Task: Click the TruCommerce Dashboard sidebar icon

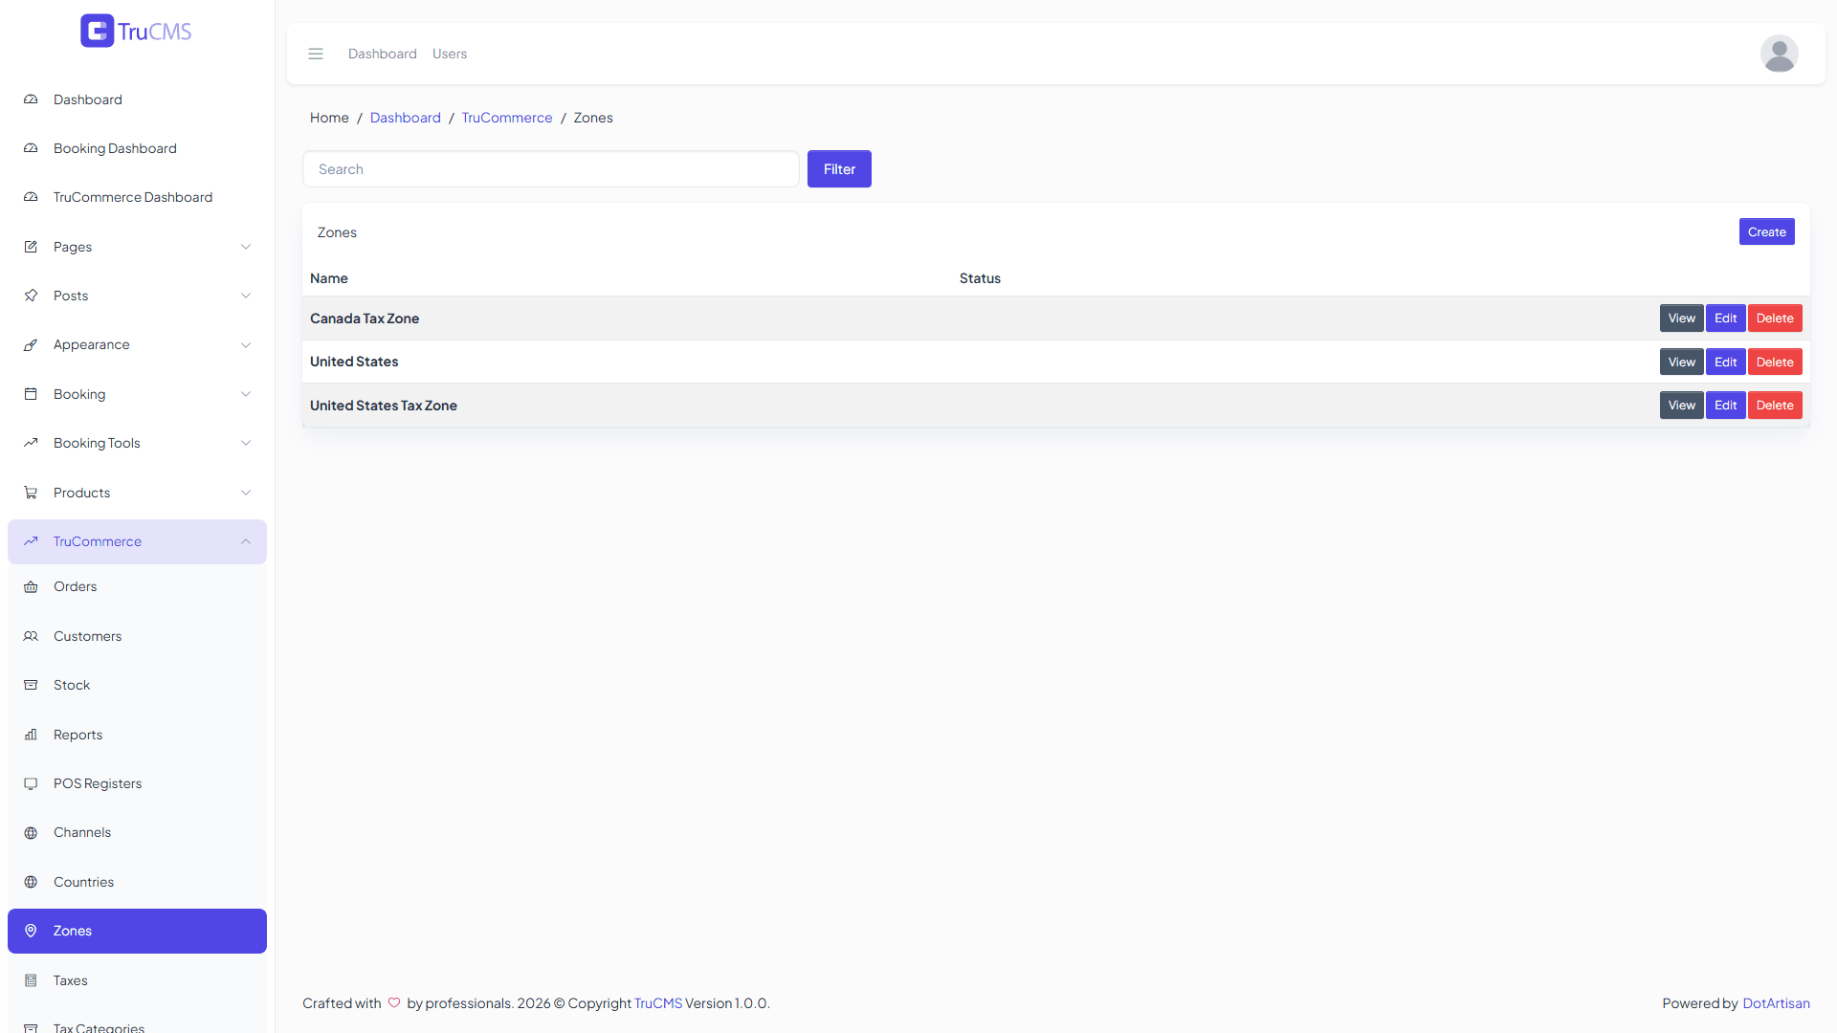Action: 31,197
